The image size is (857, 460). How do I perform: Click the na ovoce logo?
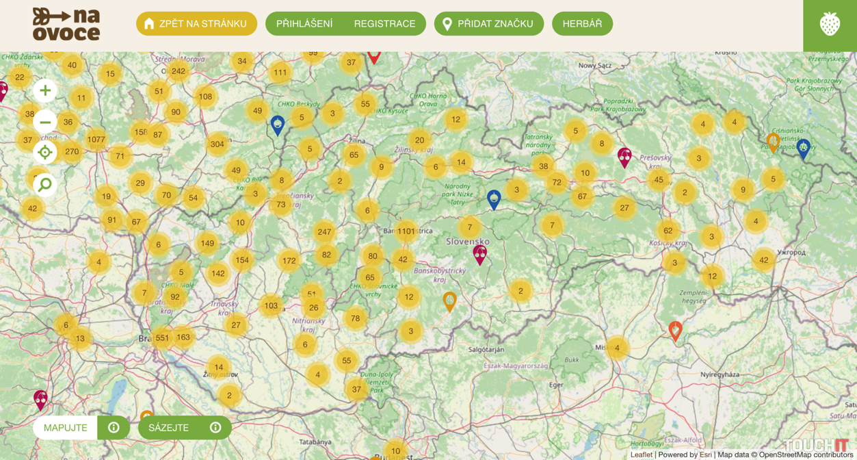[66, 25]
